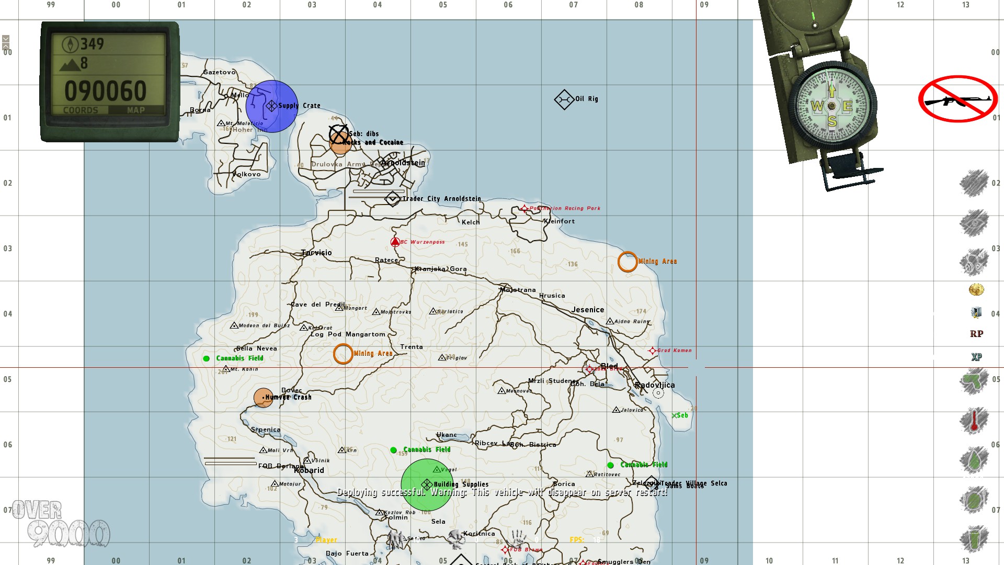Viewport: 1004px width, 565px height.
Task: Click the orange Humvee Crash marker
Action: [263, 398]
